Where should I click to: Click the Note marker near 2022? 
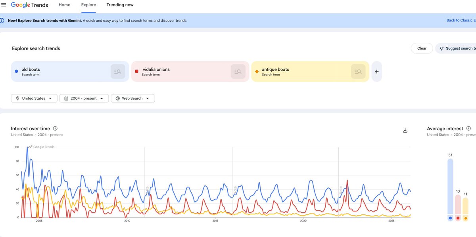click(x=340, y=189)
